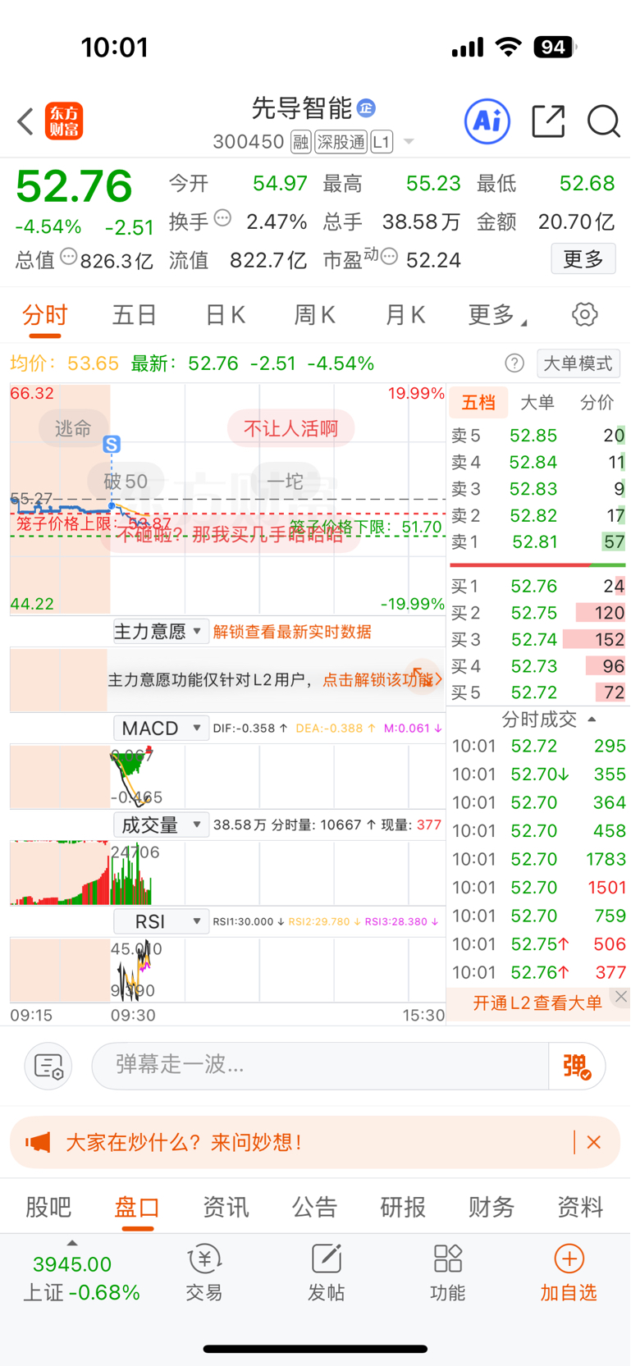The width and height of the screenshot is (631, 1366).
Task: Open MACD indicator dropdown
Action: [161, 729]
